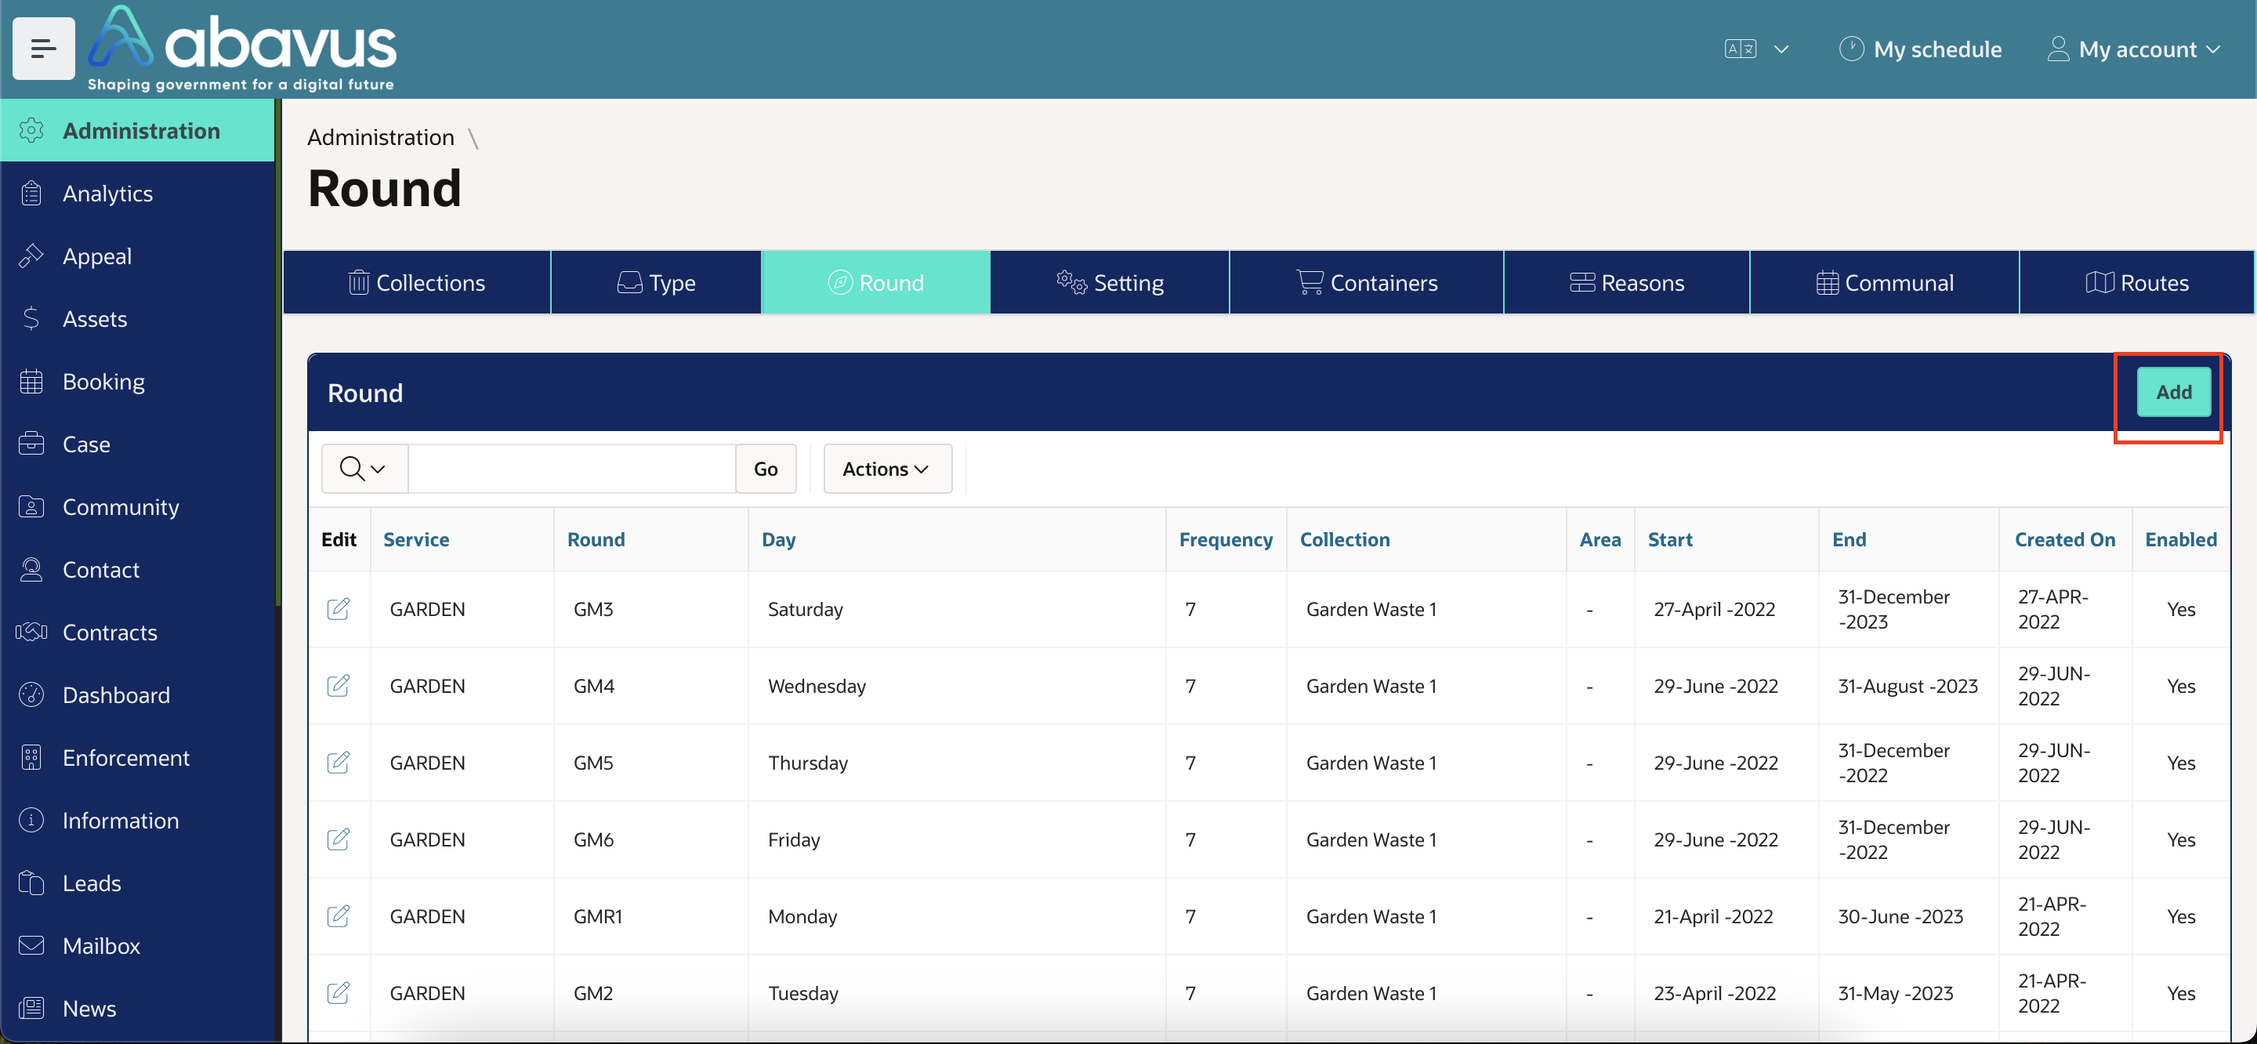Click the Assets dollar icon
The width and height of the screenshot is (2257, 1044).
tap(31, 318)
